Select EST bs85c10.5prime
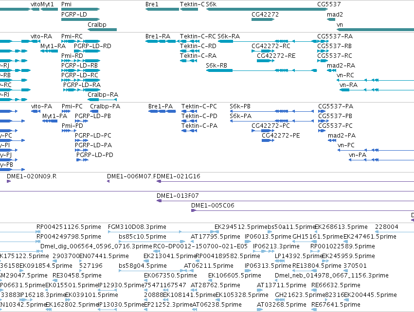Viewport: 414px width, 312px height. coord(143,237)
